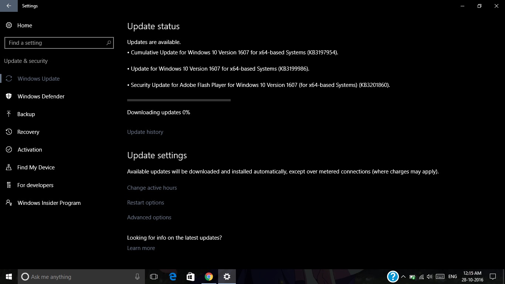Viewport: 505px width, 284px height.
Task: Click the Cortana microphone icon
Action: tap(138, 277)
